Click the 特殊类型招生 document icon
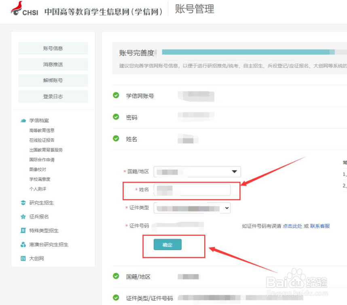Screen dimensions: 347x305 pyautogui.click(x=23, y=231)
